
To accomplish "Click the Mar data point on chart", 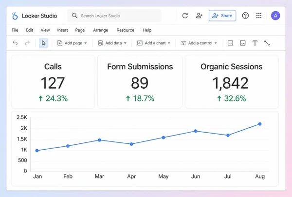I will [x=99, y=140].
